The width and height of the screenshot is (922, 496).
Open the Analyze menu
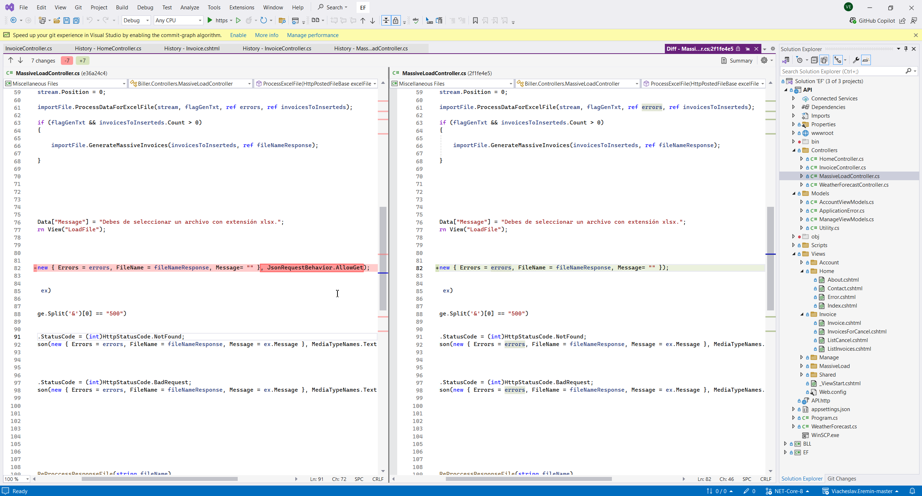pyautogui.click(x=189, y=7)
